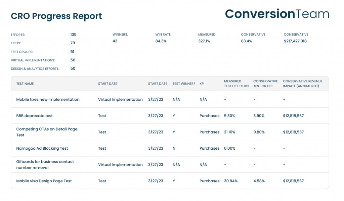Sort by the TEST NAME column header

(25, 84)
